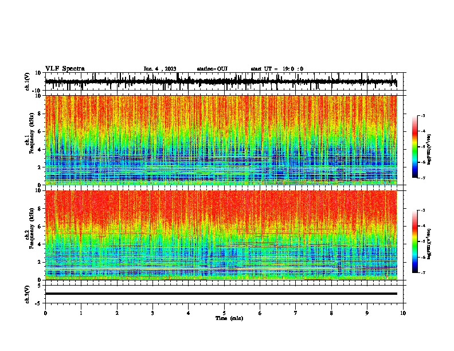
Task: Click the ch.2 spectrogram plot
Action: pyautogui.click(x=221, y=235)
